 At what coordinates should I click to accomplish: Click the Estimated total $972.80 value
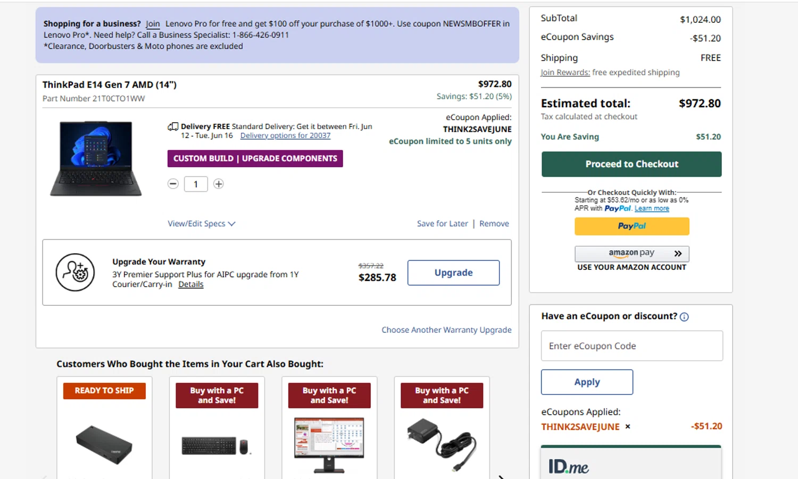[x=700, y=104]
